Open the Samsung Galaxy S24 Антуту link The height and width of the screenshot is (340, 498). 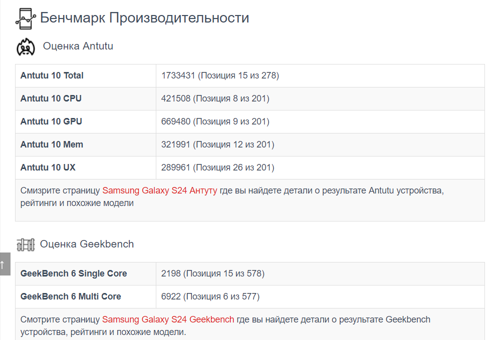tap(160, 190)
